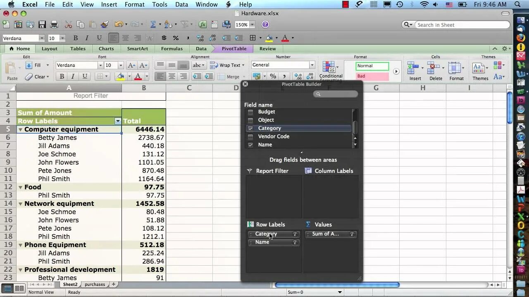Increase indent in ribbon Alignment group
Screen dimensions: 529x297
tap(209, 76)
